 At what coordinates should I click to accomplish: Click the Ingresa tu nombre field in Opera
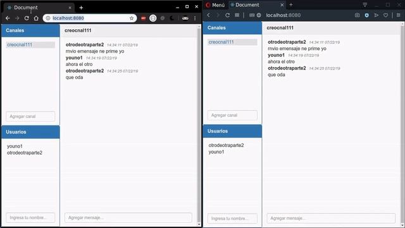tap(232, 218)
